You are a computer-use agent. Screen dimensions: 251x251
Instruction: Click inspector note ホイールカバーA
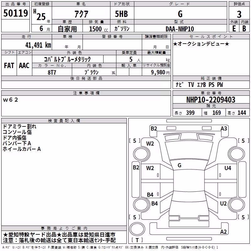coord(22,149)
